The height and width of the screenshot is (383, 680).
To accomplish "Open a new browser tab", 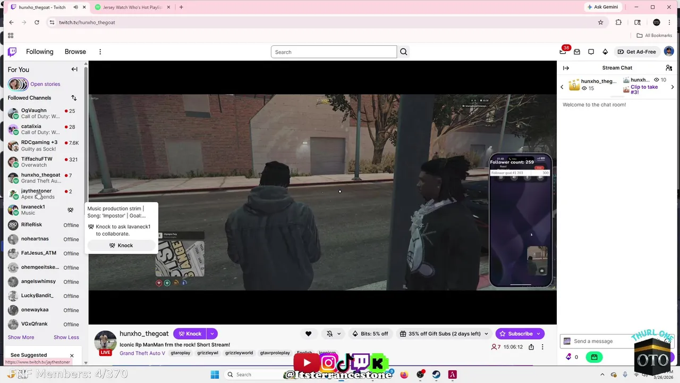I will [x=181, y=7].
